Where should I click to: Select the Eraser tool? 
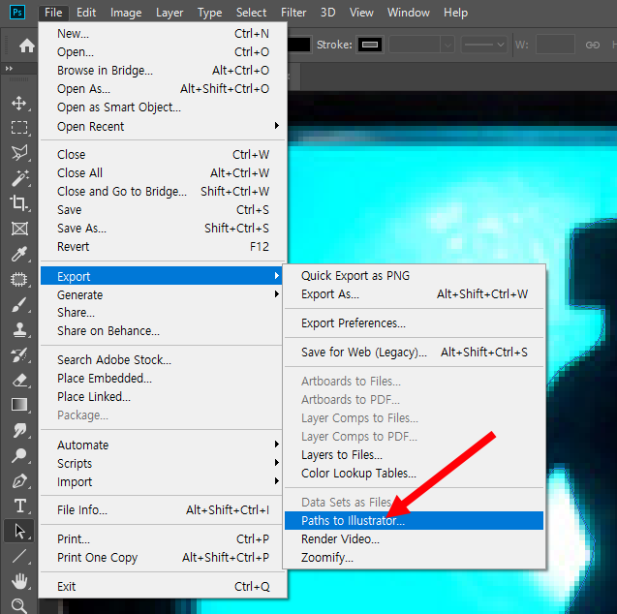click(x=19, y=380)
